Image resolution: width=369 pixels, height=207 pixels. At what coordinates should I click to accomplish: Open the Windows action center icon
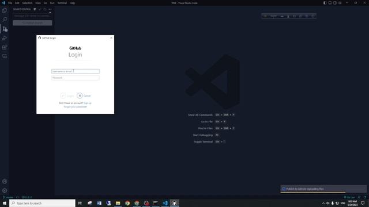pos(363,203)
